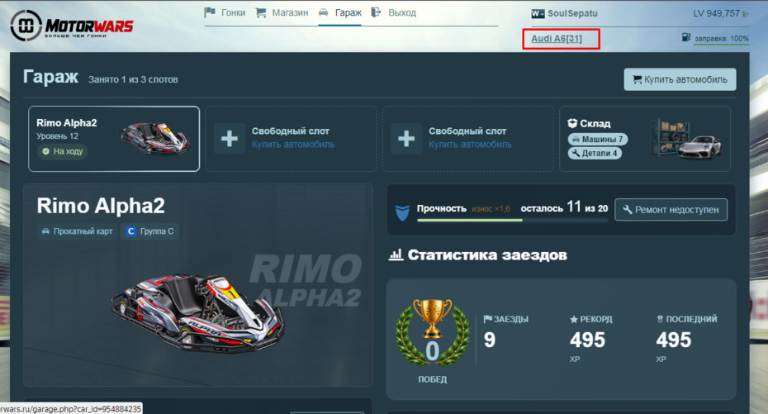Open the SoulSepatu profile link

click(x=572, y=13)
